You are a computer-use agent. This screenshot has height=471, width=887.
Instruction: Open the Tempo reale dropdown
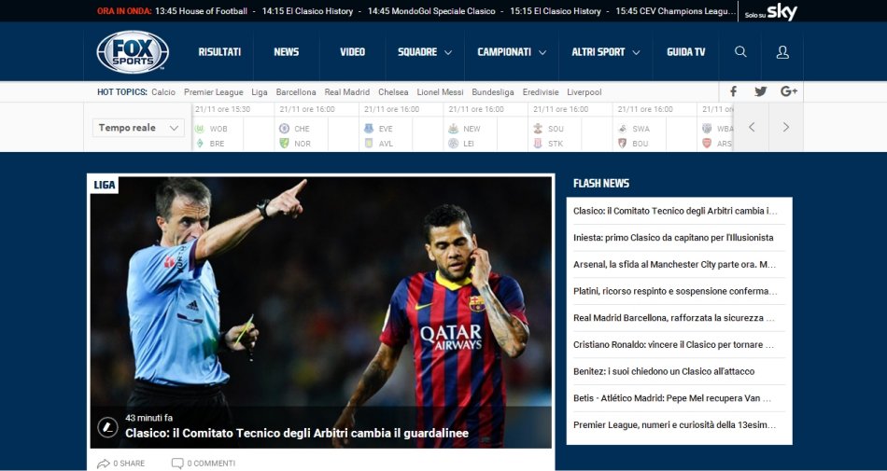(138, 128)
